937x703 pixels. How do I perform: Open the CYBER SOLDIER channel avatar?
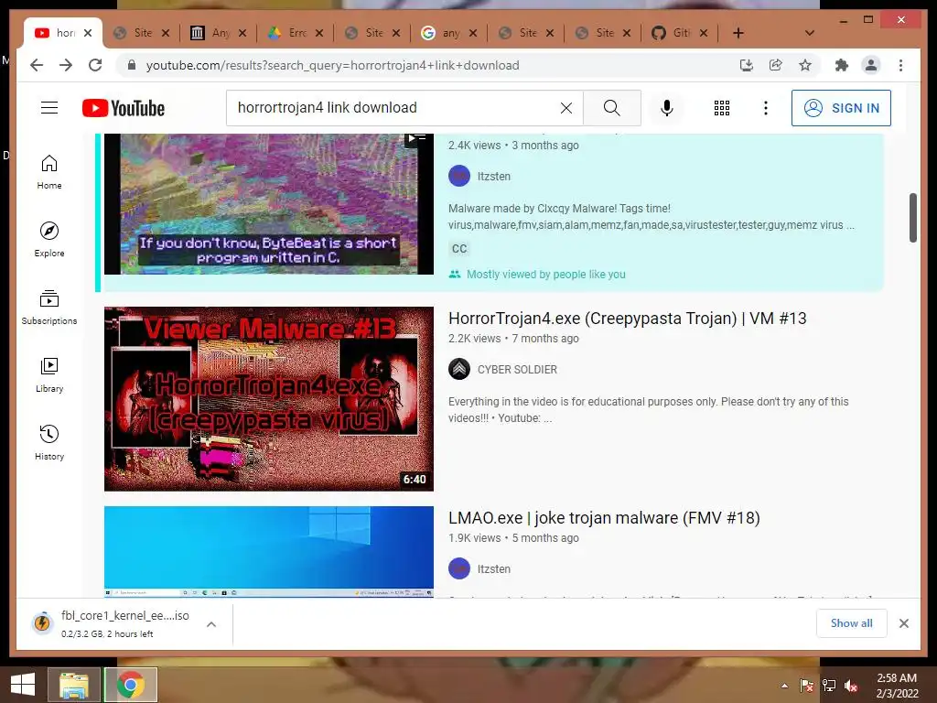(x=459, y=369)
